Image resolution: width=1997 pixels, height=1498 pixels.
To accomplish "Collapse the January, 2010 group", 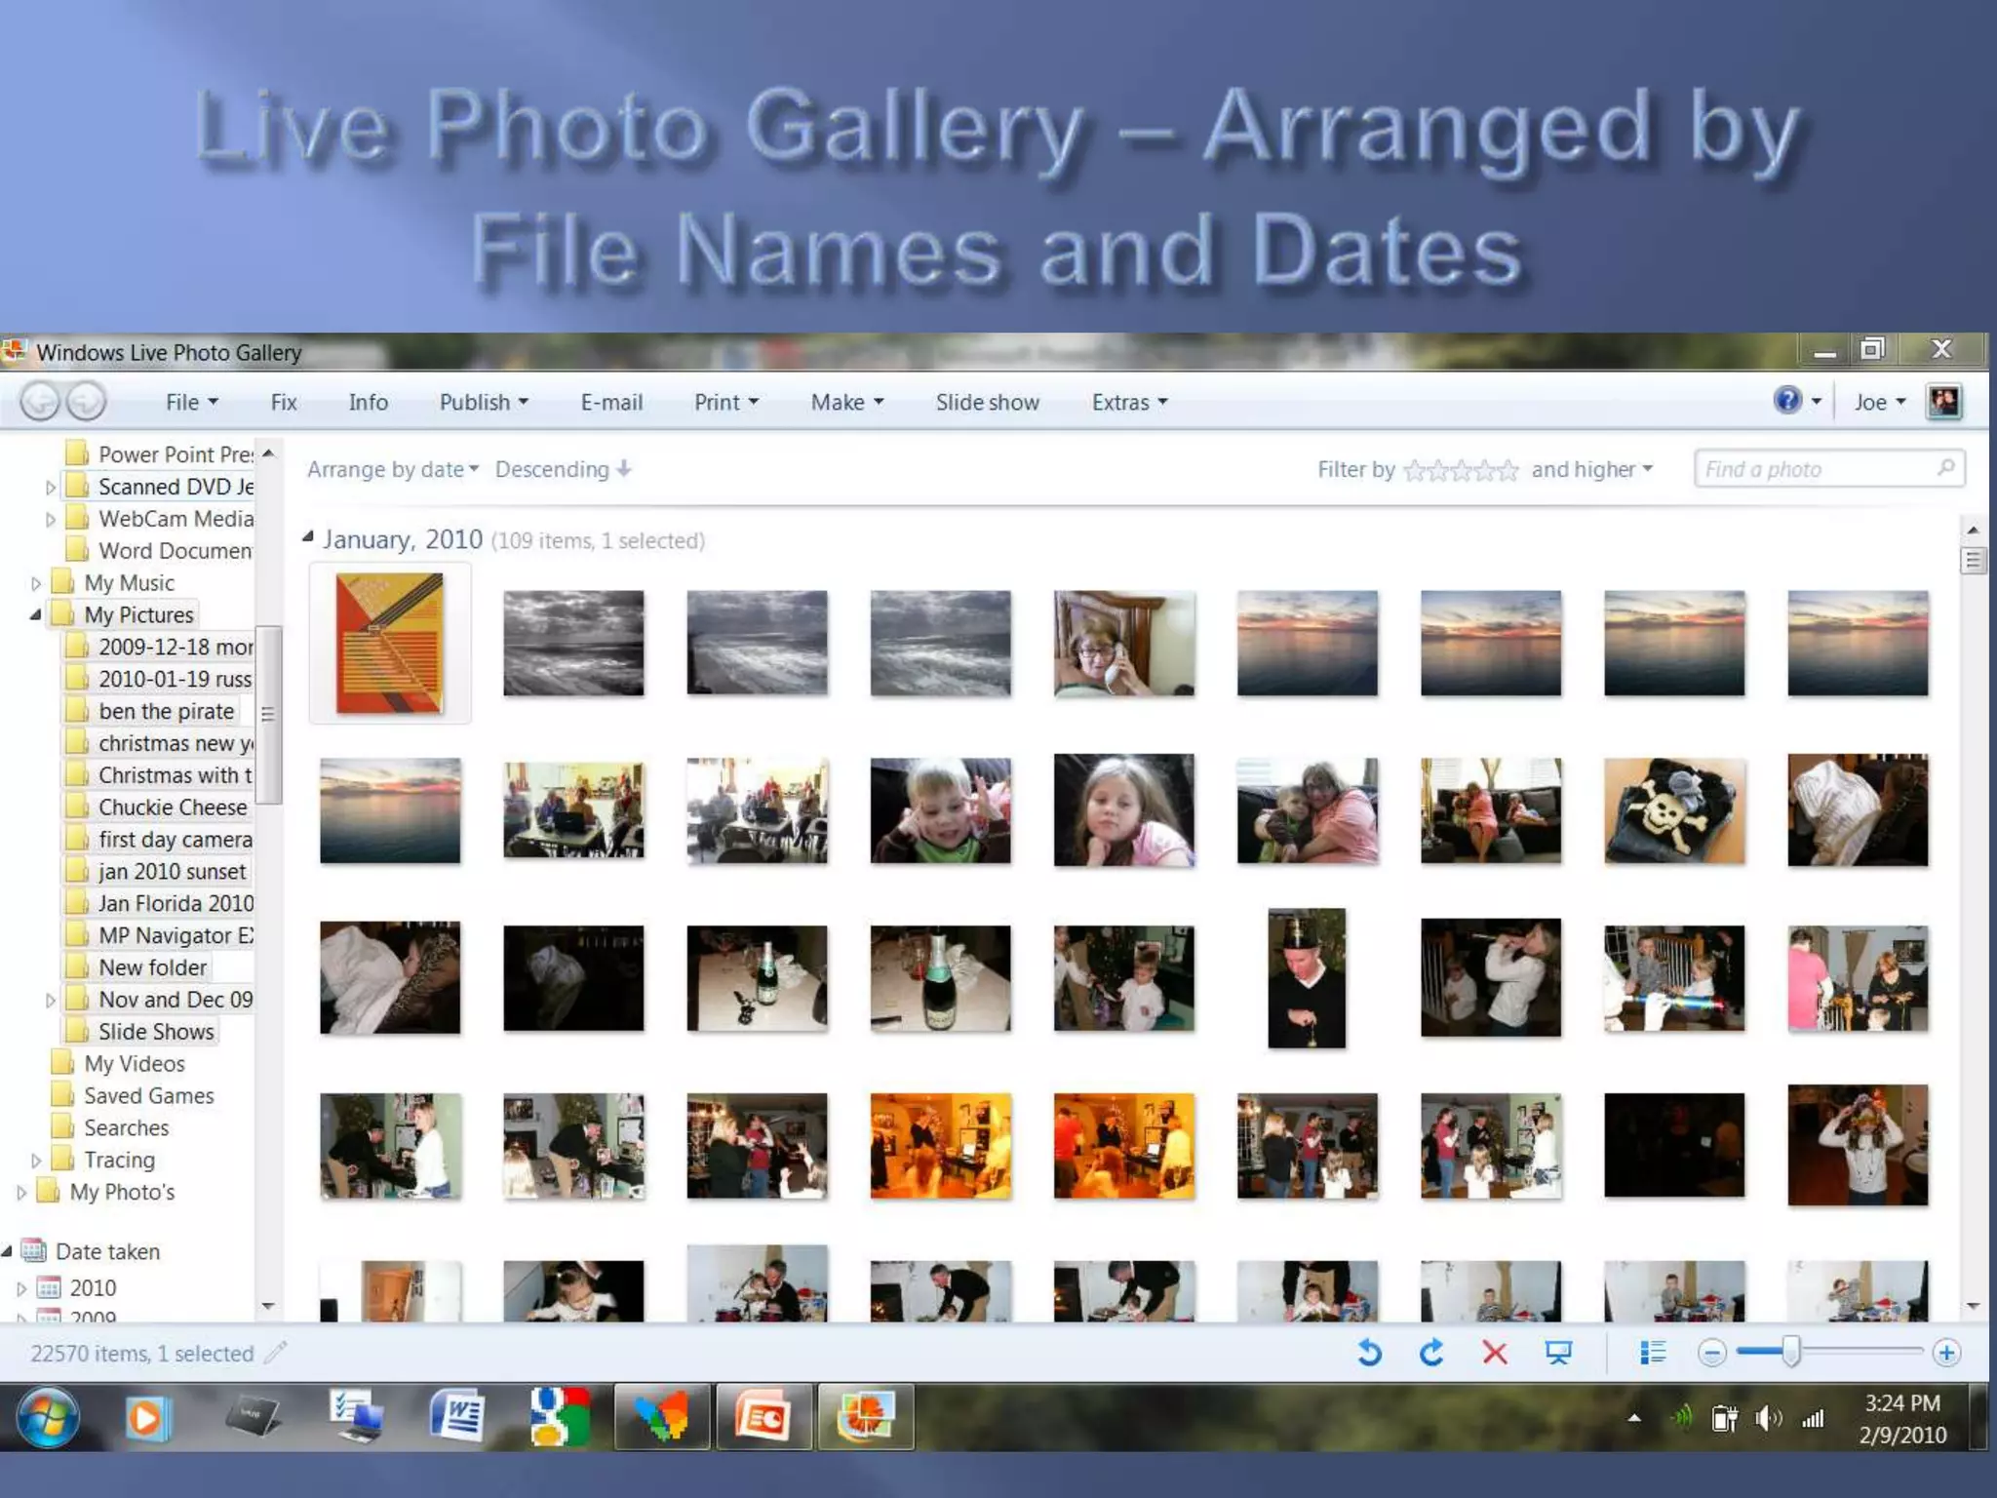I will tap(308, 536).
